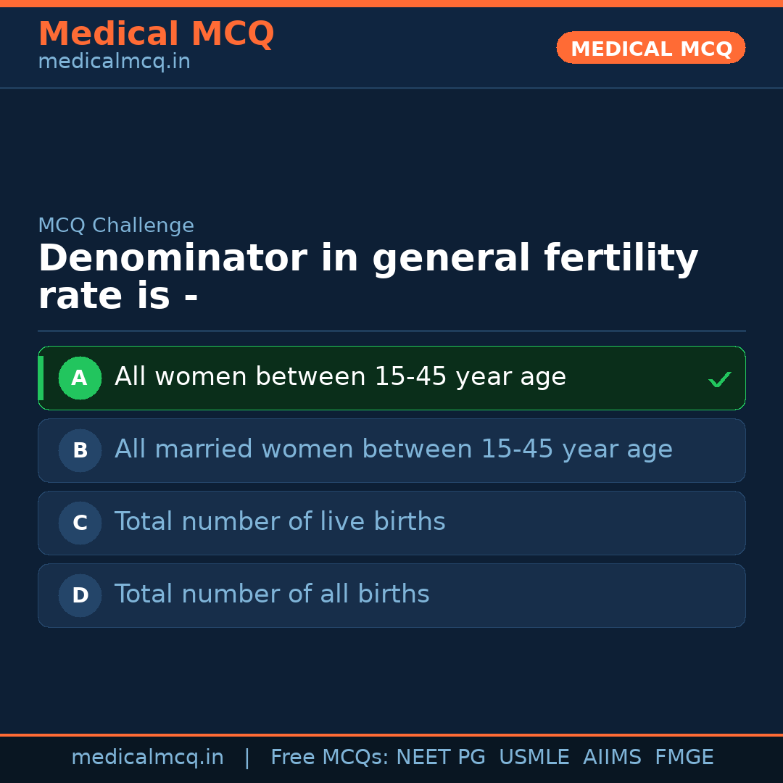The image size is (783, 783).
Task: Click green highlight bar on option A
Action: 41,378
